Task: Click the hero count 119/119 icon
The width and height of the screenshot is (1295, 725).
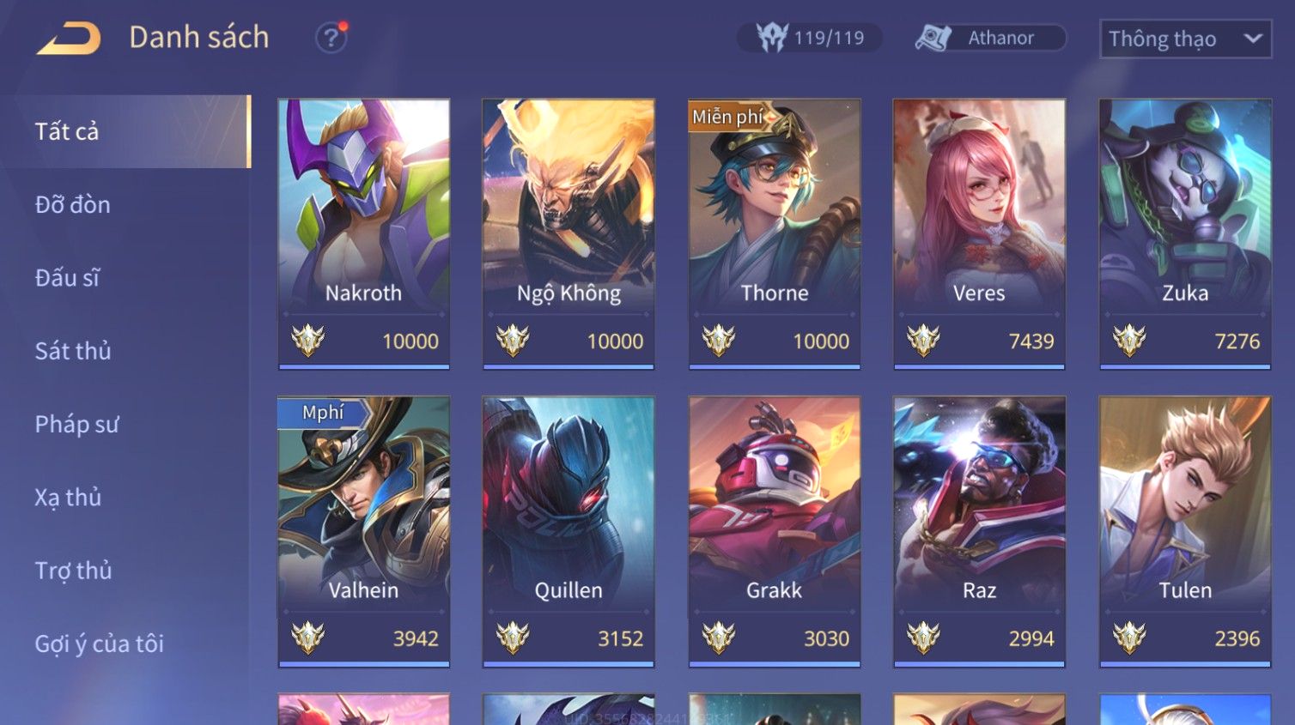Action: (771, 38)
